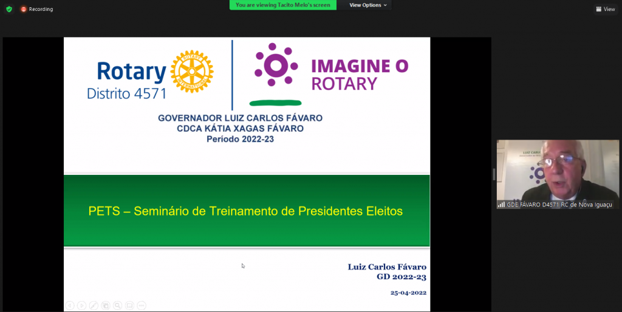This screenshot has width=622, height=312.
Task: Open the see all slides icon
Action: [106, 305]
